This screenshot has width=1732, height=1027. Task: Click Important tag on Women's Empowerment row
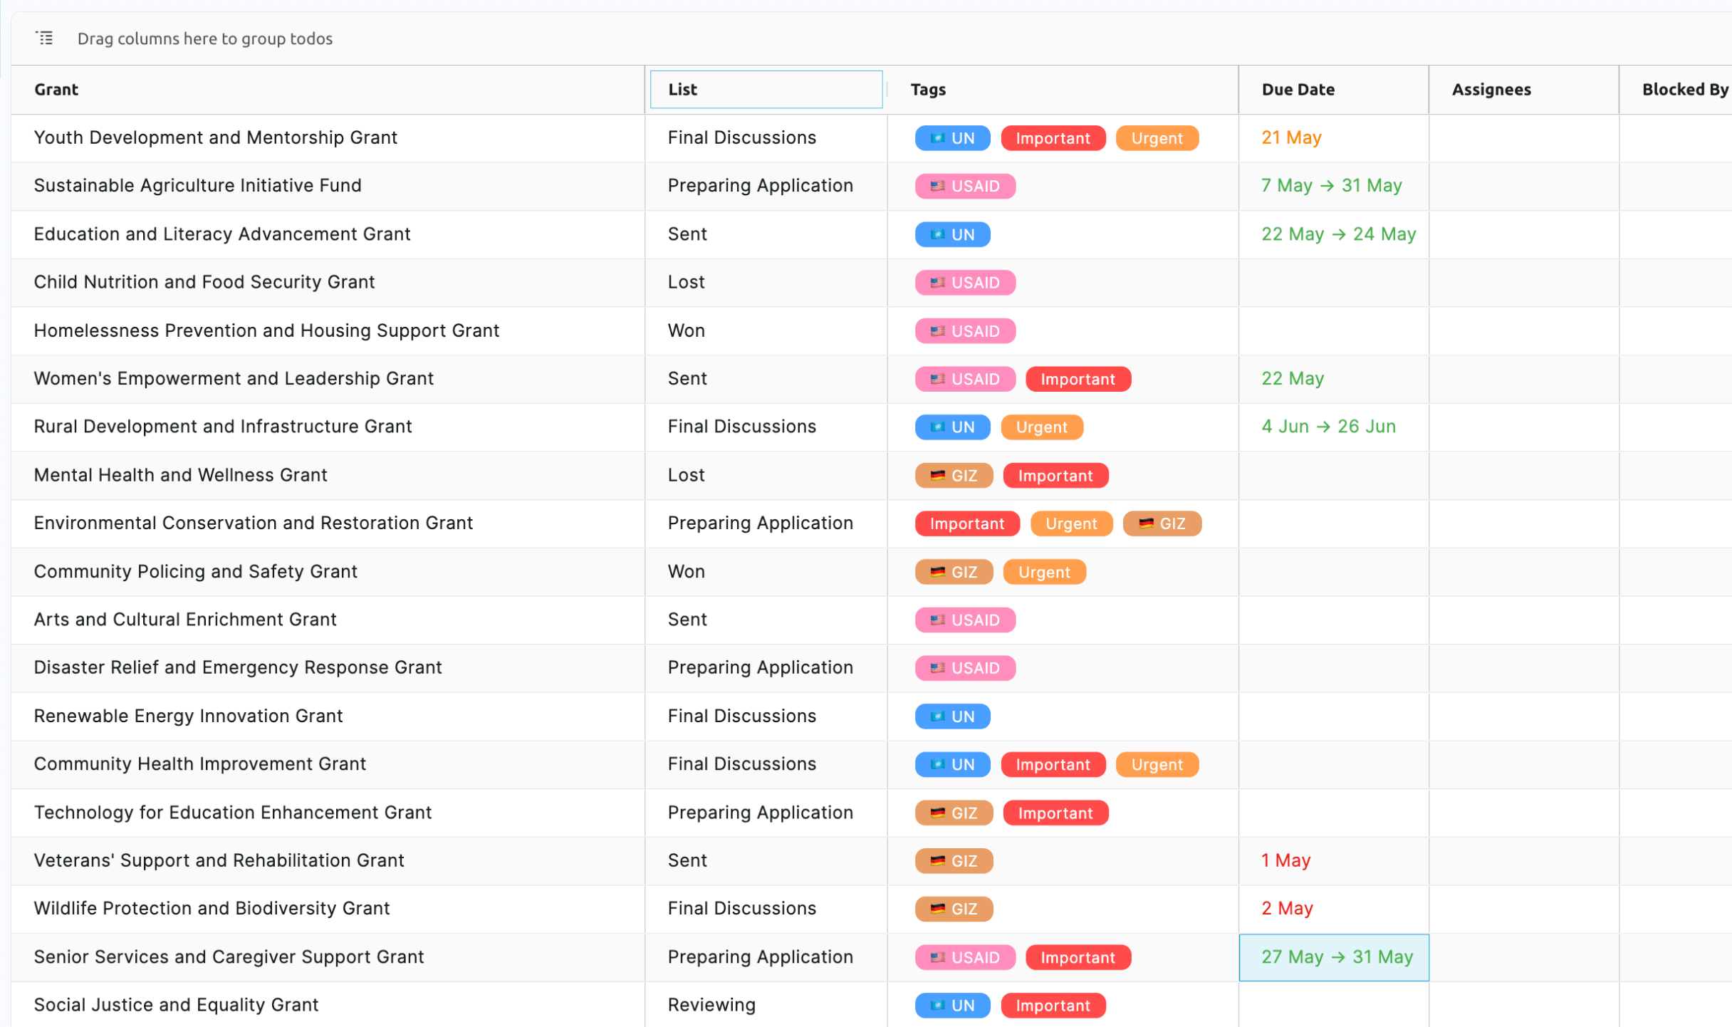click(1078, 379)
